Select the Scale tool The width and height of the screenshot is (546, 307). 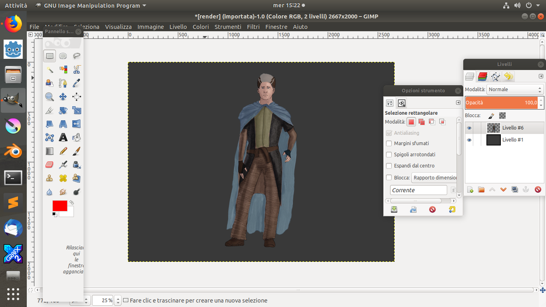(x=77, y=110)
